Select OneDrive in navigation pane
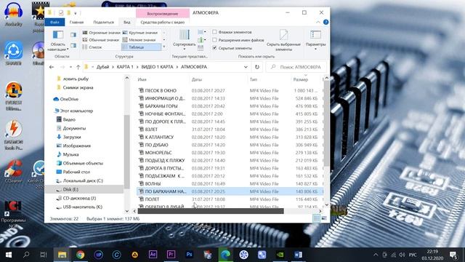465x262 pixels. click(69, 99)
